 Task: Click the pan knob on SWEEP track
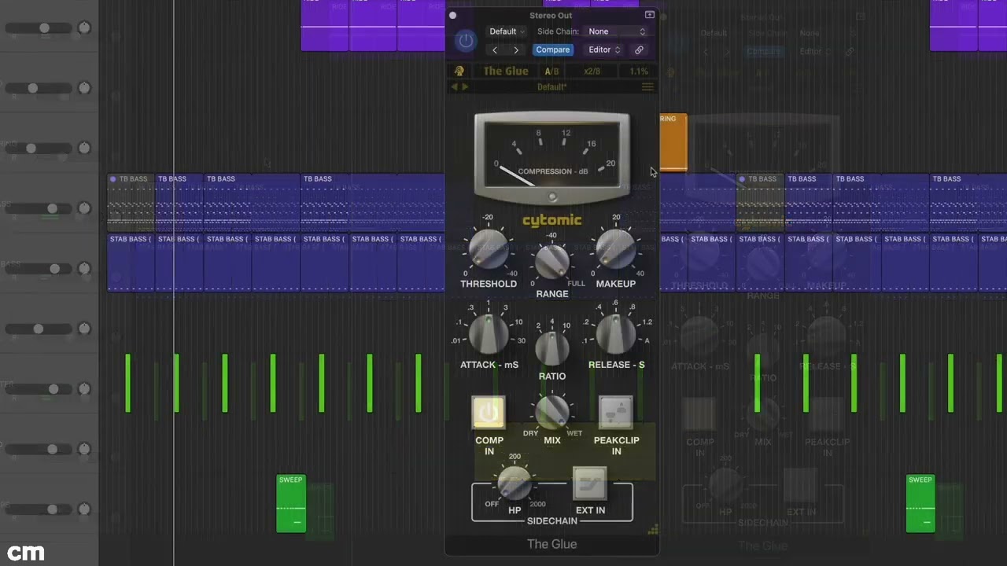point(84,509)
